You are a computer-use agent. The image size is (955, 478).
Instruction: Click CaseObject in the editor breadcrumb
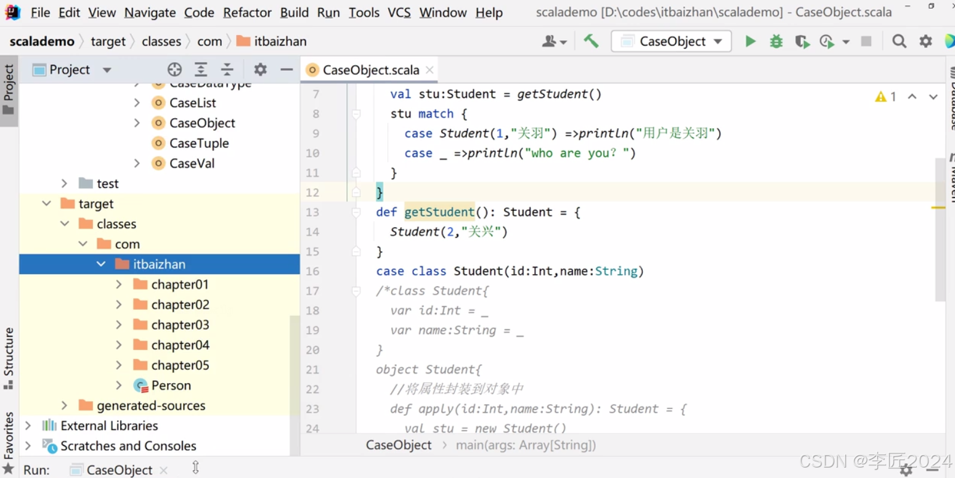tap(399, 445)
